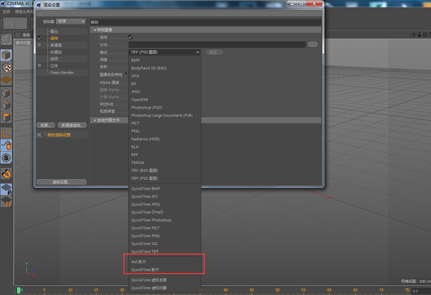Image resolution: width=431 pixels, height=295 pixels.
Task: Click the green timeline playhead at frame 0
Action: tap(19, 290)
